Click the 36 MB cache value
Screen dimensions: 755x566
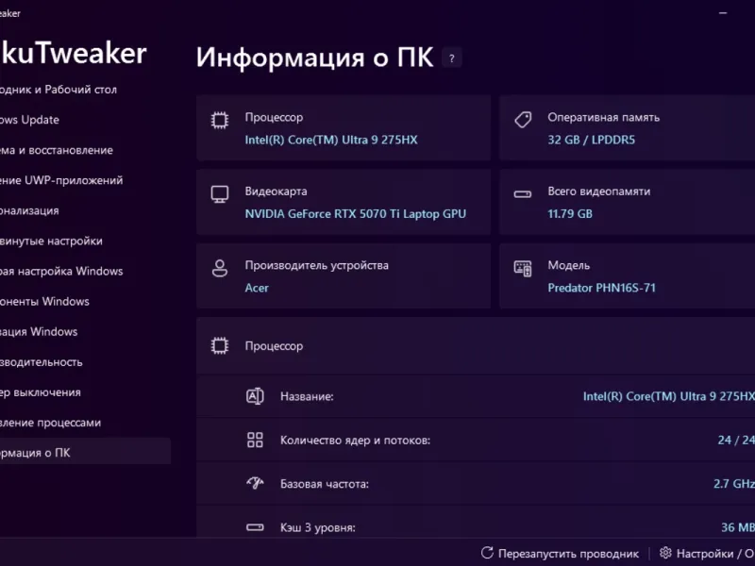(738, 527)
